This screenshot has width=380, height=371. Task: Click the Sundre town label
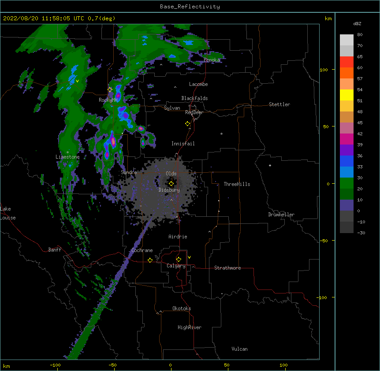(x=129, y=172)
